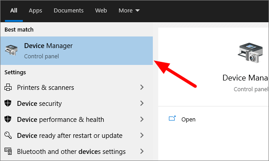Open the More dropdown filter
Viewport: 269px width, 161px height.
tap(129, 11)
